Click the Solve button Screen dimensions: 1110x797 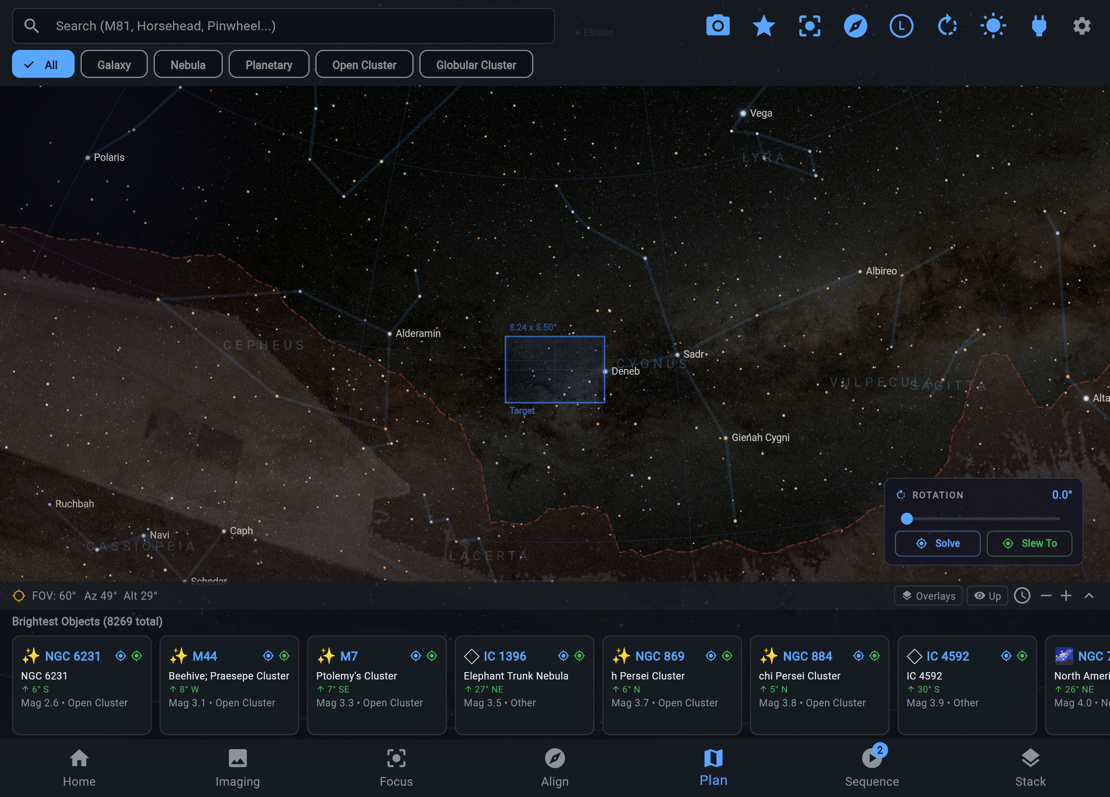tap(937, 543)
